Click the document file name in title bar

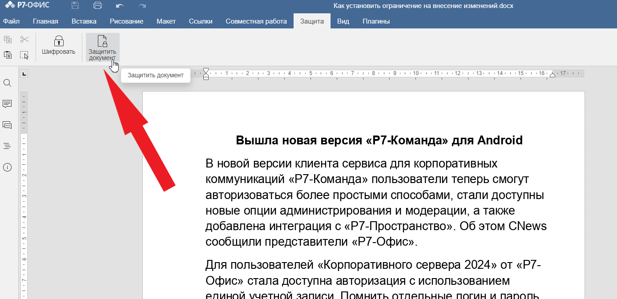tap(424, 6)
